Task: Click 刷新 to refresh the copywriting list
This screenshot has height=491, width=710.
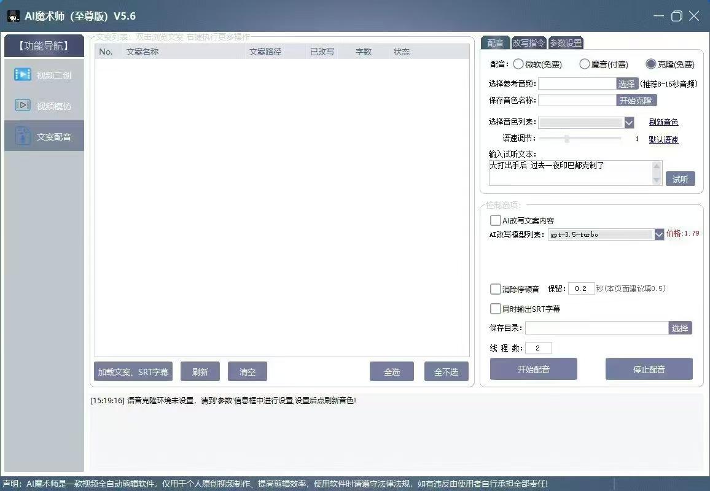Action: pos(200,371)
